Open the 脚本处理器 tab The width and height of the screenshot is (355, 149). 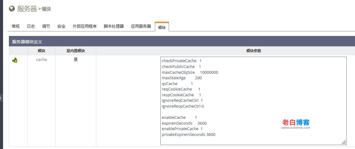coord(114,26)
